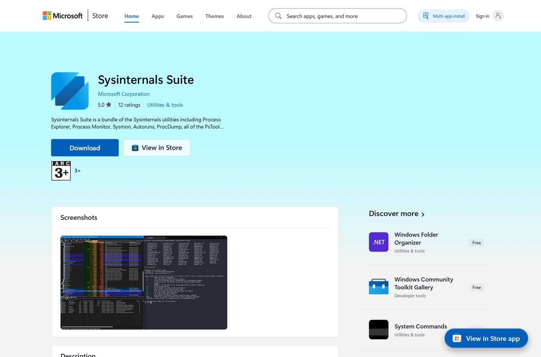
Task: Open the 12 ratings link
Action: (129, 105)
